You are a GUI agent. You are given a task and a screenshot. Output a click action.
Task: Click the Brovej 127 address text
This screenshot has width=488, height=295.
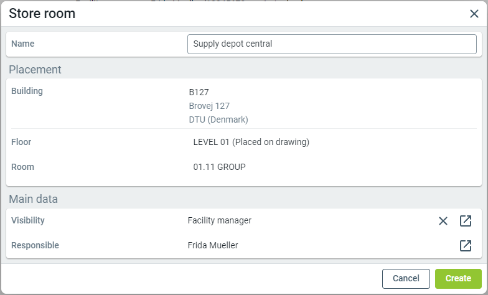209,106
